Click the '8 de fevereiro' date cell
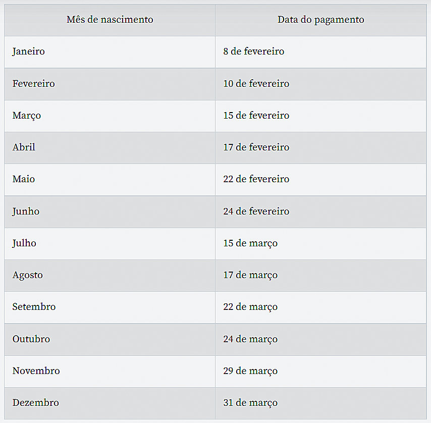This screenshot has height=423, width=431. pos(254,51)
